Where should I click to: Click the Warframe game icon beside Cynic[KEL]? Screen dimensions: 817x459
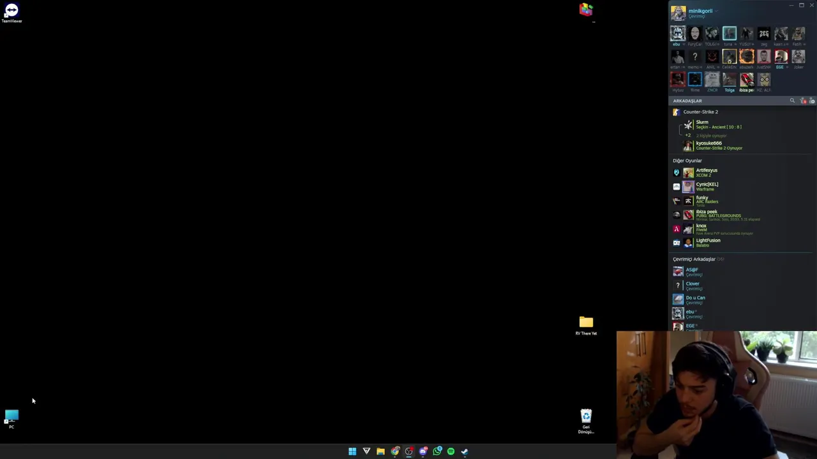(x=677, y=187)
